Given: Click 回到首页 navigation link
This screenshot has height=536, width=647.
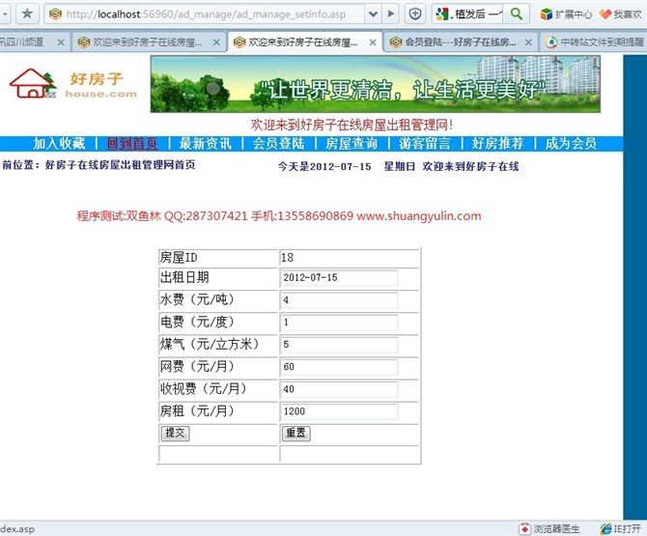Looking at the screenshot, I should click(x=132, y=143).
